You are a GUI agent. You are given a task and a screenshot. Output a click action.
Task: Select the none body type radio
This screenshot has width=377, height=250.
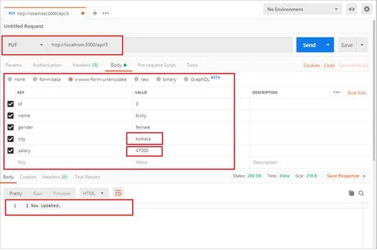tap(9, 79)
